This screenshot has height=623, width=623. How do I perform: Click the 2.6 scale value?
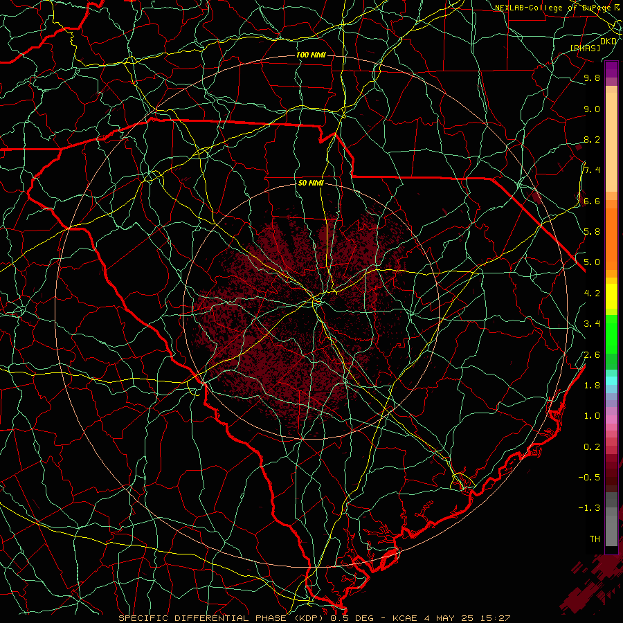tap(592, 355)
